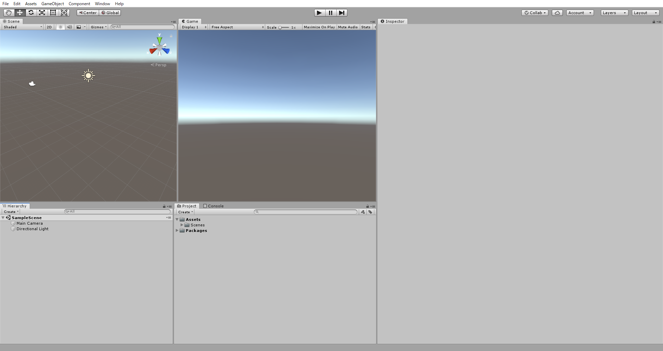
Task: Expand the Scenes folder arrow
Action: point(182,225)
